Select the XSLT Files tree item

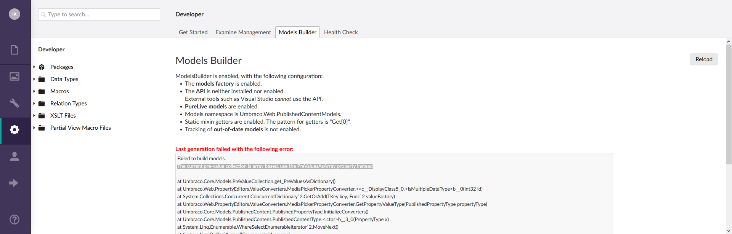point(63,116)
